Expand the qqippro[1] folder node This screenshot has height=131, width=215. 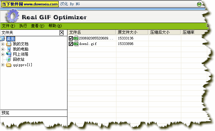(x=3, y=65)
